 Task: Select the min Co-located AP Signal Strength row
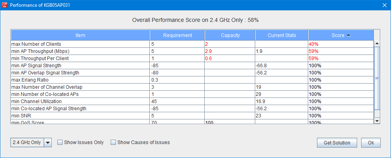(192, 109)
